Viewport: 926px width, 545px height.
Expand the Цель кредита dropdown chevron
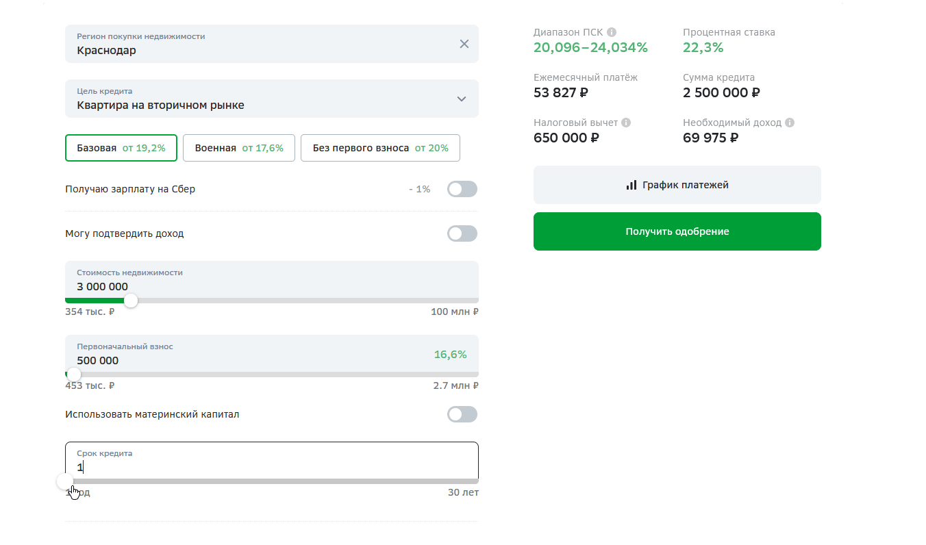click(462, 99)
